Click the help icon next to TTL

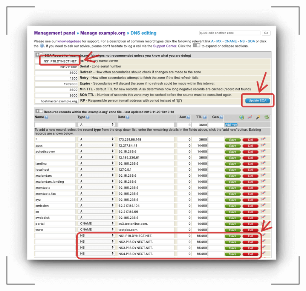[x=204, y=117]
